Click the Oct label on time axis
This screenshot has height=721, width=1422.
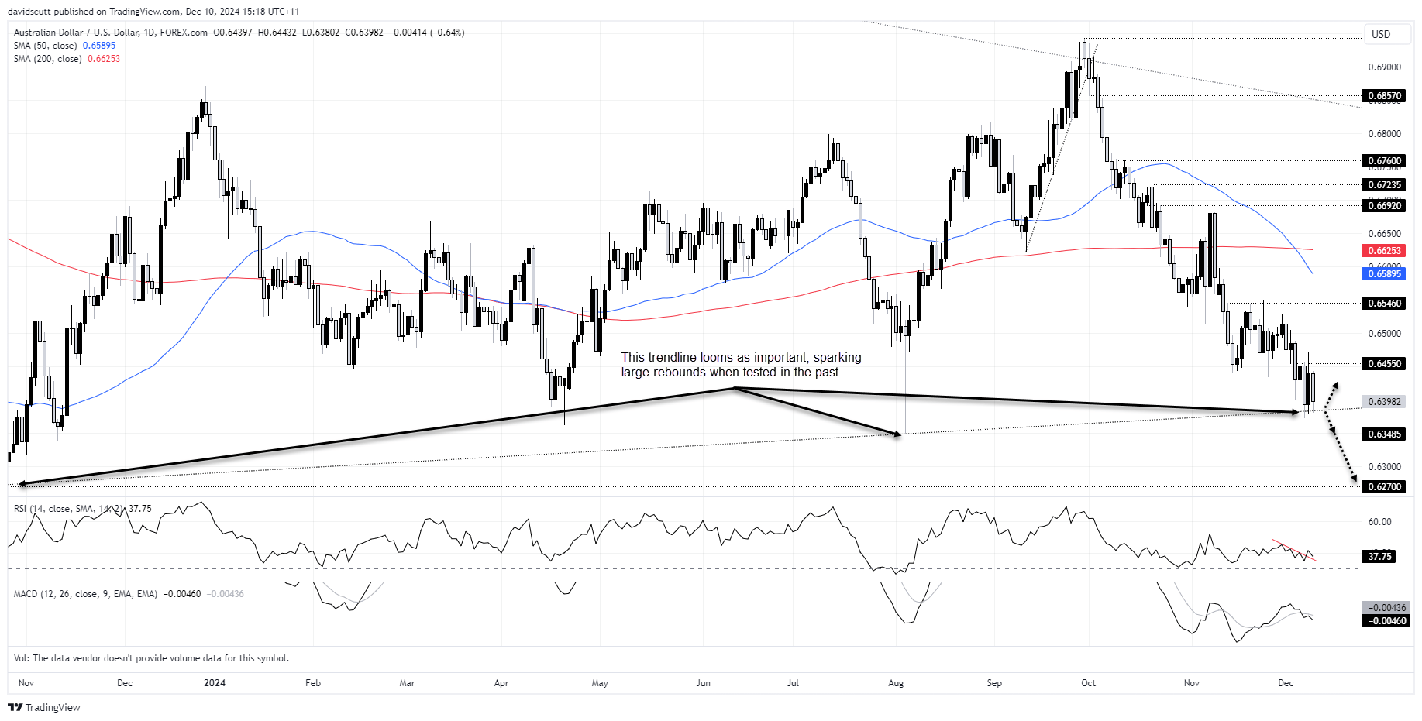[1088, 683]
